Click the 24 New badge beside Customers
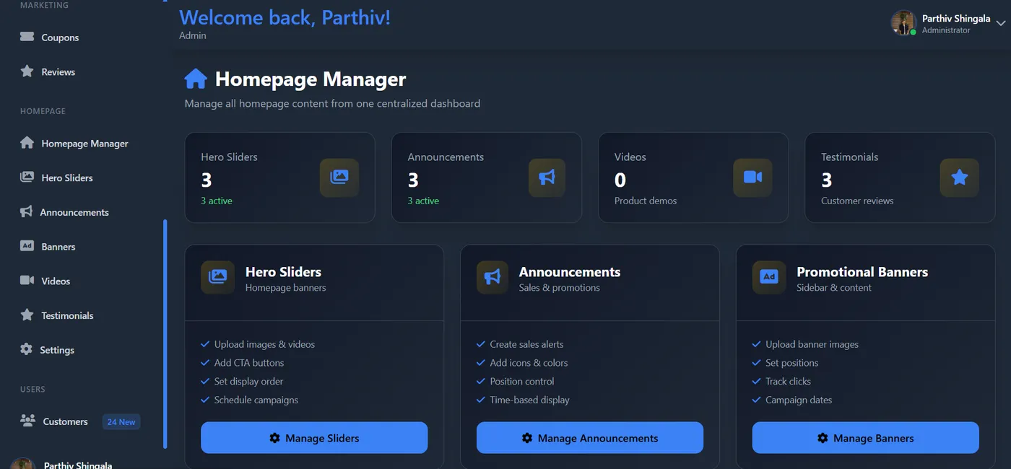Viewport: 1011px width, 469px height. (121, 421)
